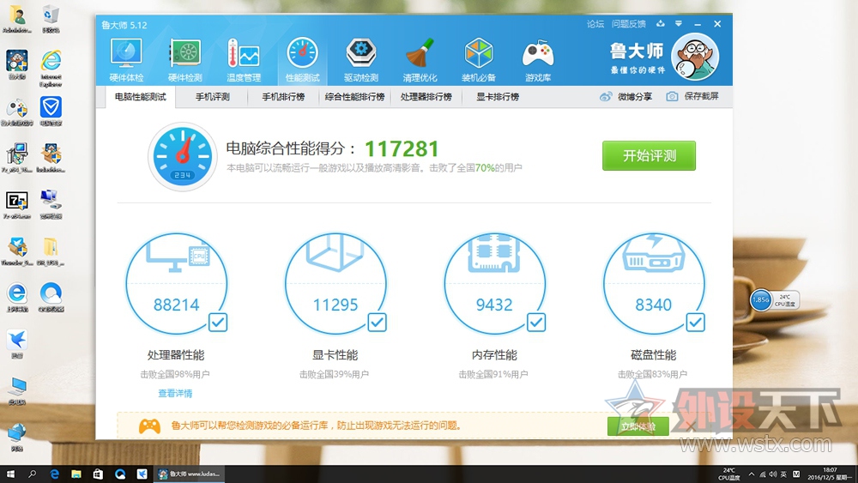
Task: Open the blue bird desktop icon
Action: tap(17, 343)
